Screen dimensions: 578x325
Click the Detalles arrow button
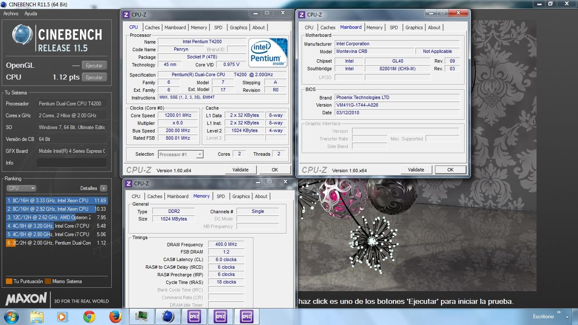(x=104, y=188)
